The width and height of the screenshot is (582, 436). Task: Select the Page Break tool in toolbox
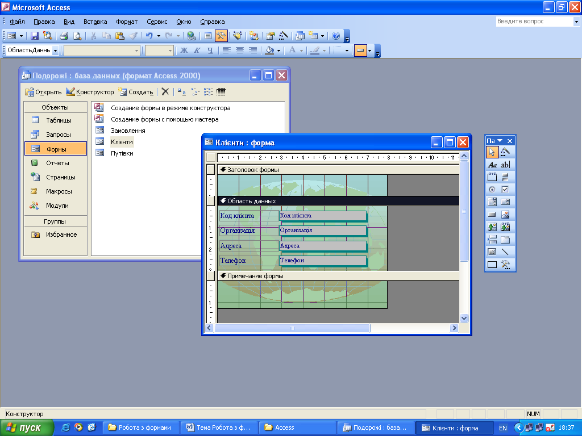(492, 240)
